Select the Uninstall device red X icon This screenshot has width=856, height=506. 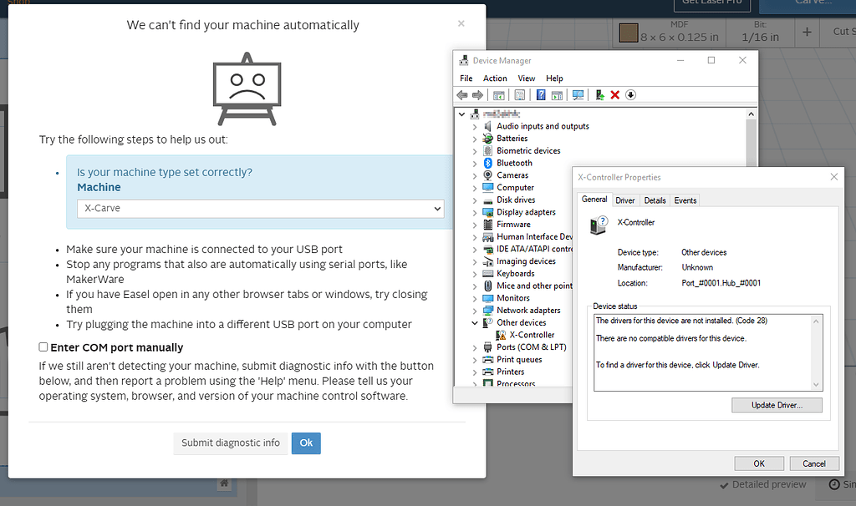pyautogui.click(x=614, y=94)
